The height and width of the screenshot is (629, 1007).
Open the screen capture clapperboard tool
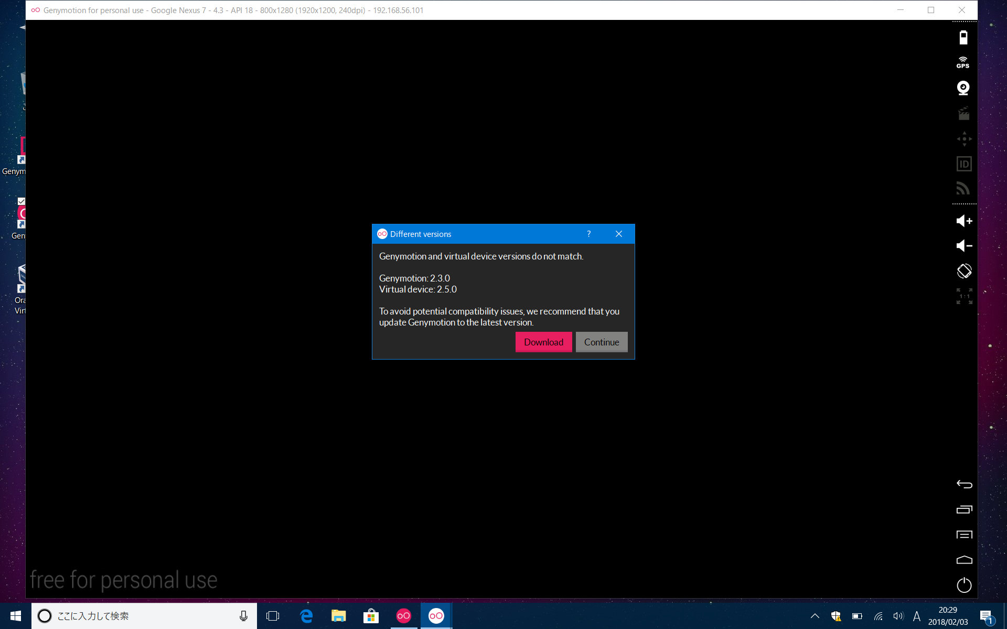click(963, 113)
